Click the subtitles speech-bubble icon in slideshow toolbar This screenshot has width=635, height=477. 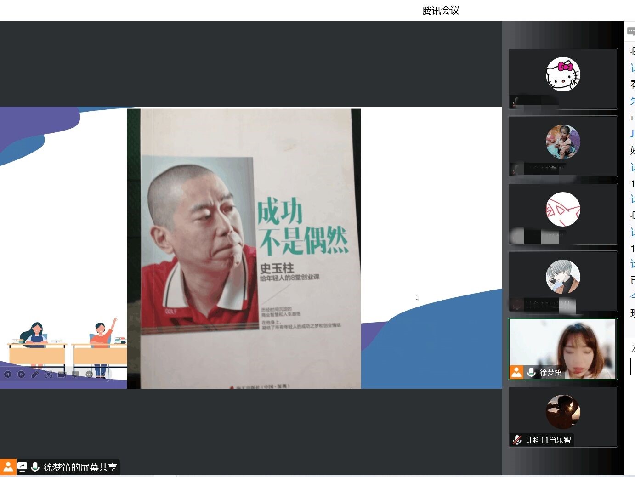tap(76, 374)
